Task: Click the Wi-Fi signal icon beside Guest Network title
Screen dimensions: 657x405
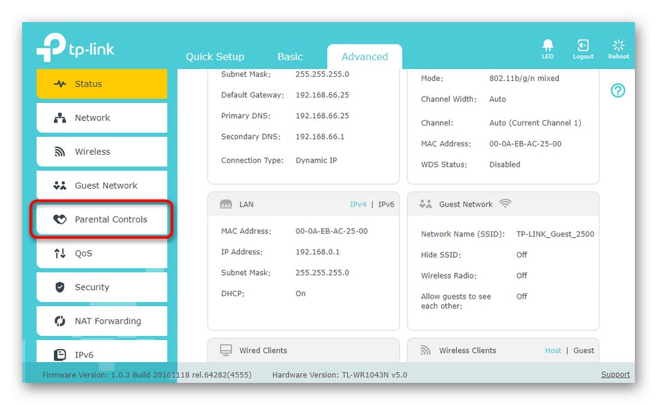Action: pyautogui.click(x=506, y=204)
